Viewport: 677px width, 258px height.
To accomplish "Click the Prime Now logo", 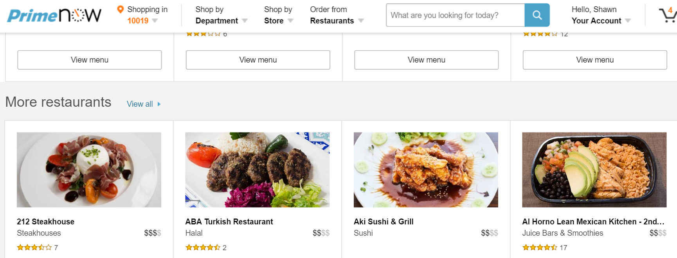I will (53, 15).
